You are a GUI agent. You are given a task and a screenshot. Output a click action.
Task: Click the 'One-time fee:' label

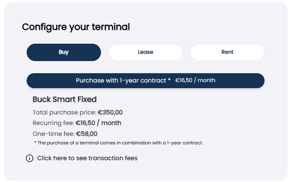pos(54,134)
